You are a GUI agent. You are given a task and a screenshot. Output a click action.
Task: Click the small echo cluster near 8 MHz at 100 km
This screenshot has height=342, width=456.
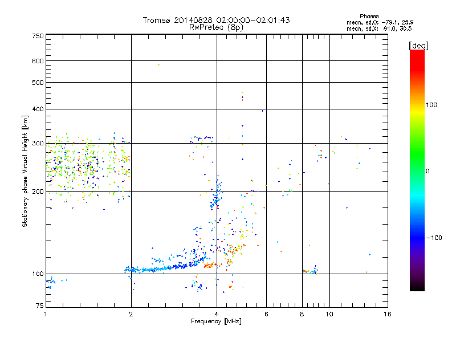310,271
